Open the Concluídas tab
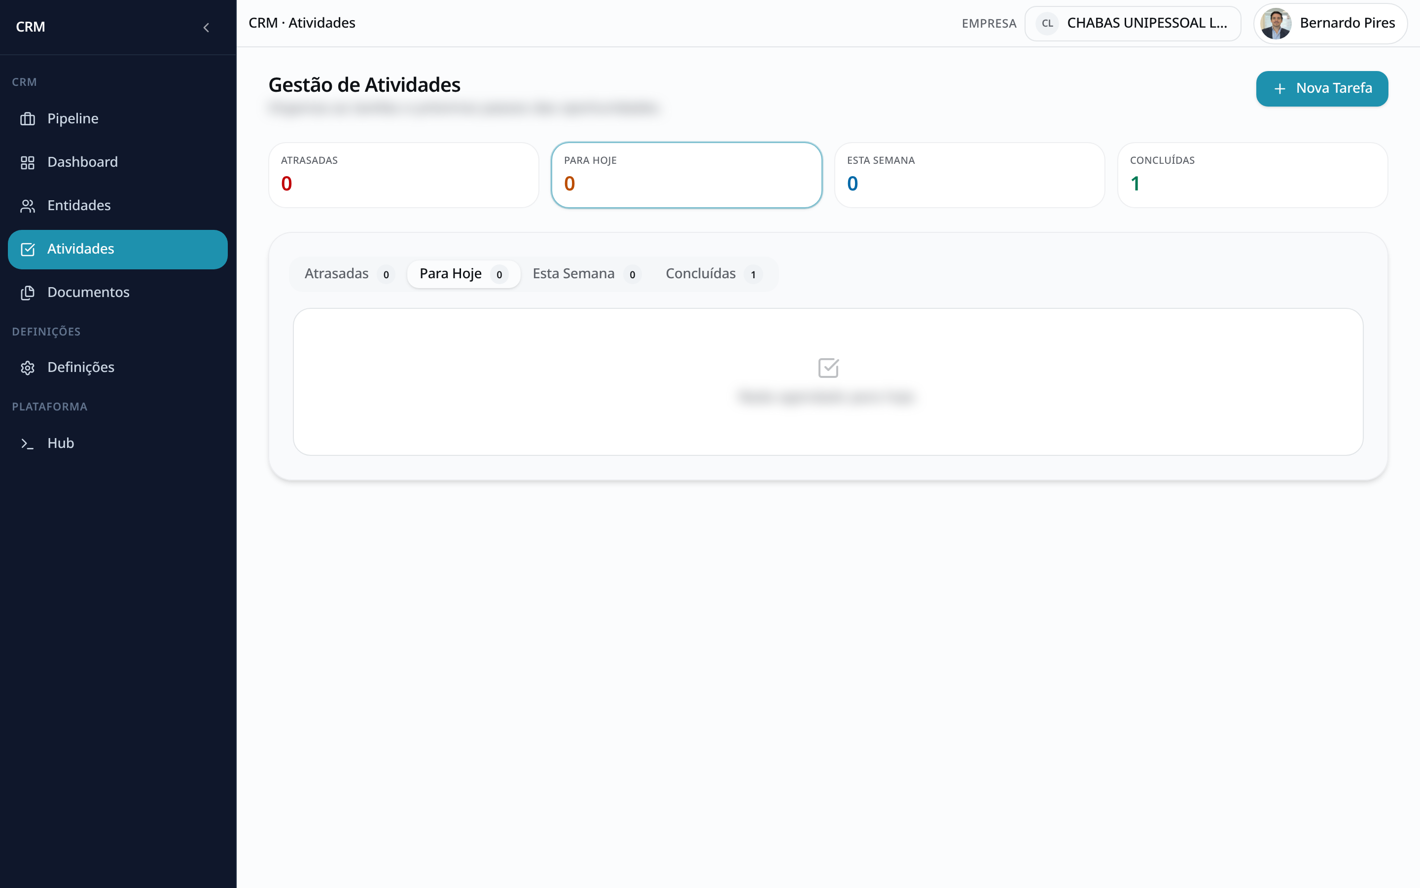 point(713,274)
